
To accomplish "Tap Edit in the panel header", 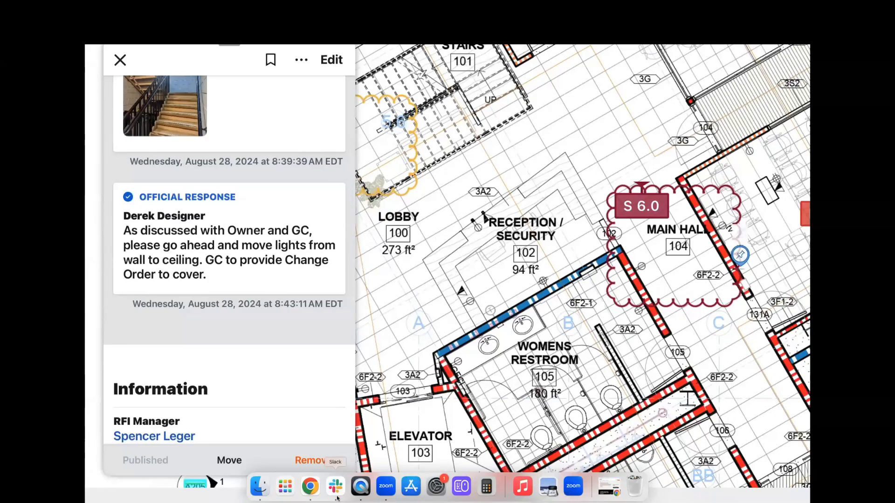I will coord(331,60).
